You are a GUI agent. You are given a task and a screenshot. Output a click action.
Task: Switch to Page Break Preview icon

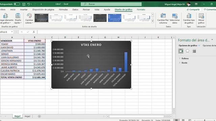pyautogui.click(x=190, y=120)
